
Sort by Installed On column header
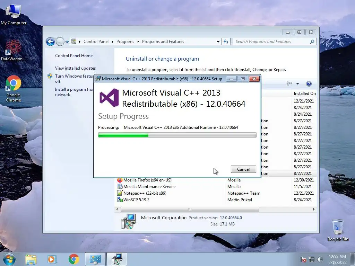[304, 94]
